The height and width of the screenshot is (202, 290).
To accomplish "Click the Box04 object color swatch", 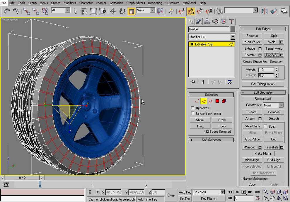I will pyautogui.click(x=233, y=29).
